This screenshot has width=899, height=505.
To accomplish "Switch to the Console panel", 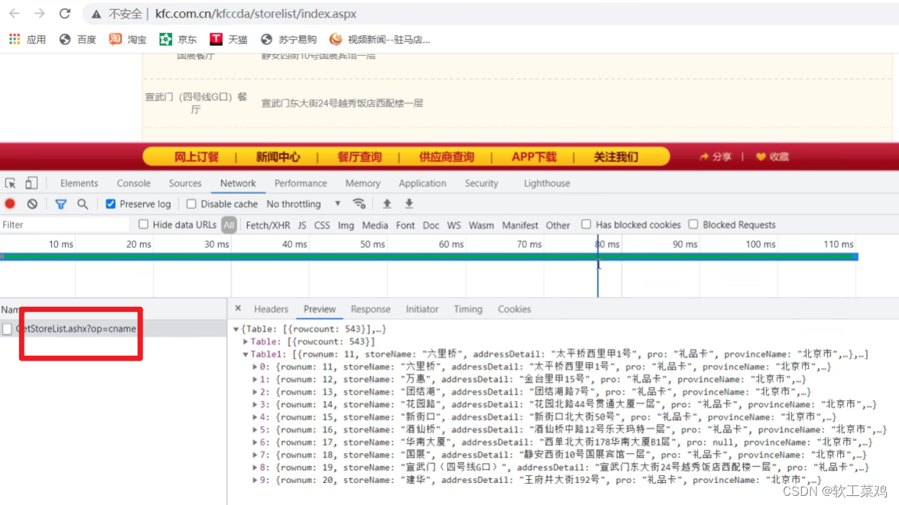I will coord(134,184).
